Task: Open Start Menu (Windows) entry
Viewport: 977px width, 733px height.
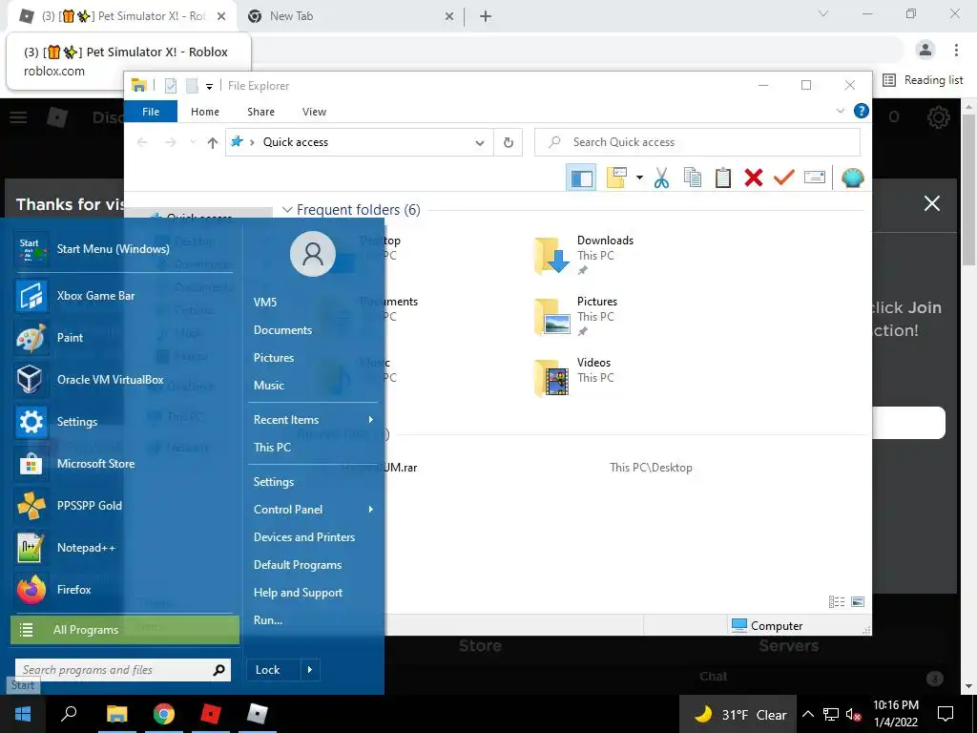Action: pos(123,249)
